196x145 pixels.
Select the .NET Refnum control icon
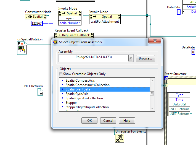click(40, 92)
